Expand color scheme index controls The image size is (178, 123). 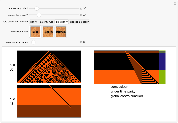tap(81, 42)
